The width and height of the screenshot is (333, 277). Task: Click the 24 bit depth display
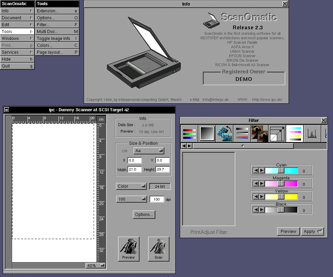160,186
